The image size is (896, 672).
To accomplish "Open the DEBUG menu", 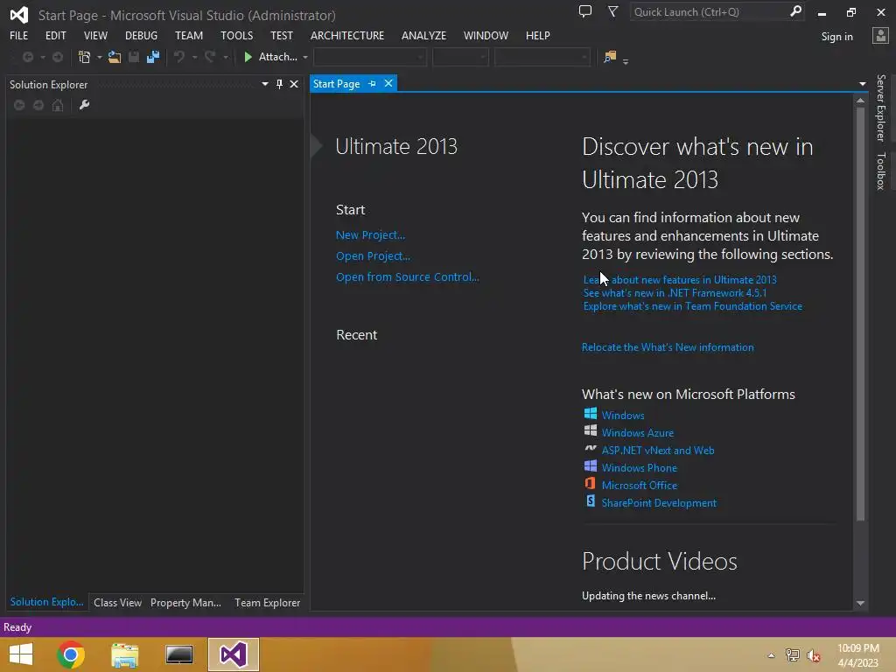I will (x=141, y=35).
